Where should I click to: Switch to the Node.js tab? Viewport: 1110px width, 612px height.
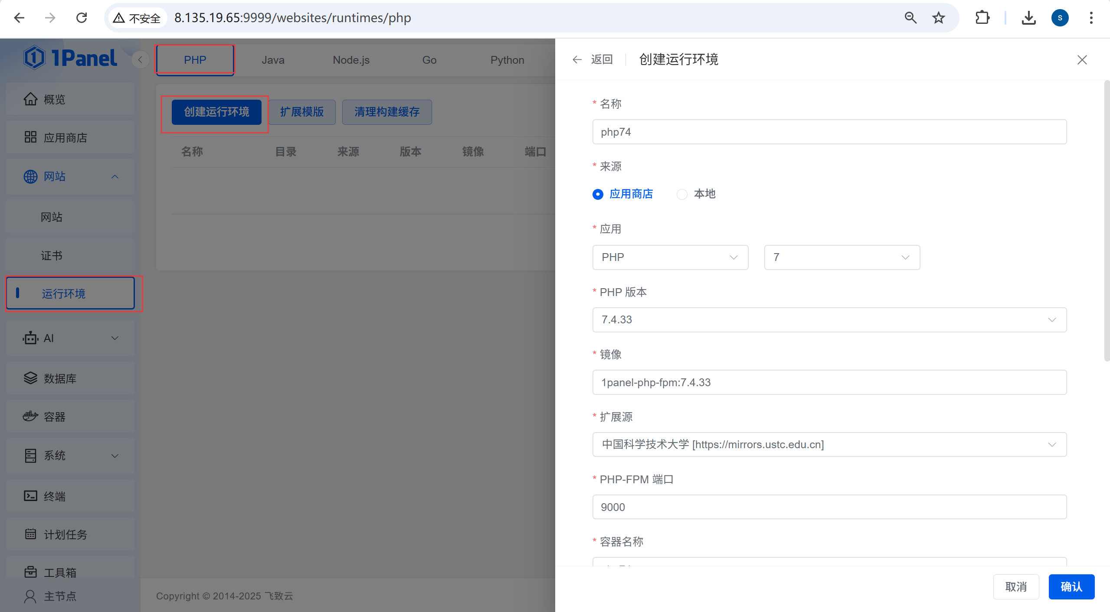351,60
